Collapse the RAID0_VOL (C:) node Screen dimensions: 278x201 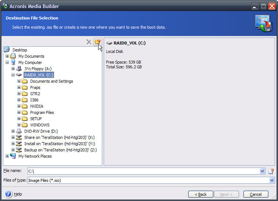coord(13,75)
